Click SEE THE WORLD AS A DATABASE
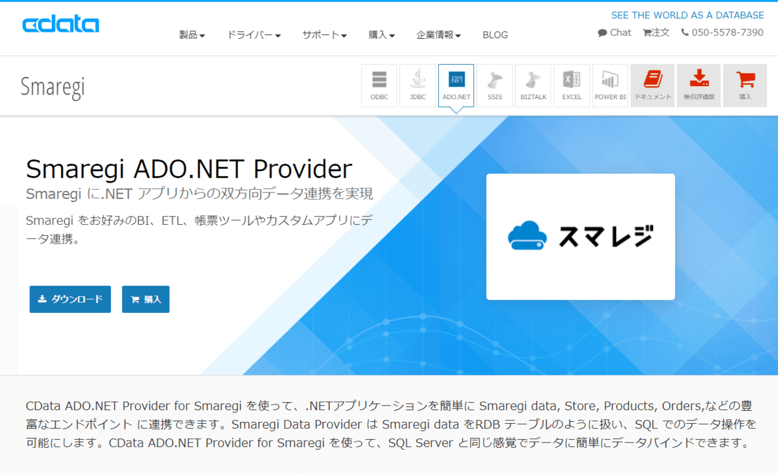 point(688,15)
